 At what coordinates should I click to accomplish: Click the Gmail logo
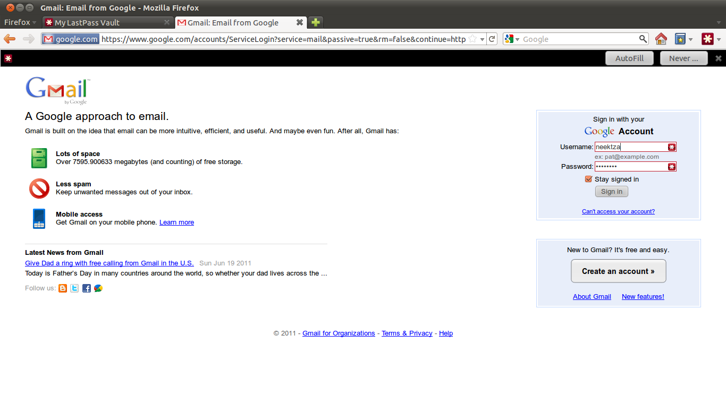tap(57, 91)
